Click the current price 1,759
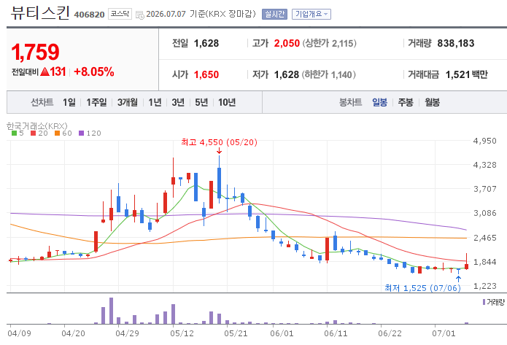This screenshot has height=345, width=507. coord(35,52)
